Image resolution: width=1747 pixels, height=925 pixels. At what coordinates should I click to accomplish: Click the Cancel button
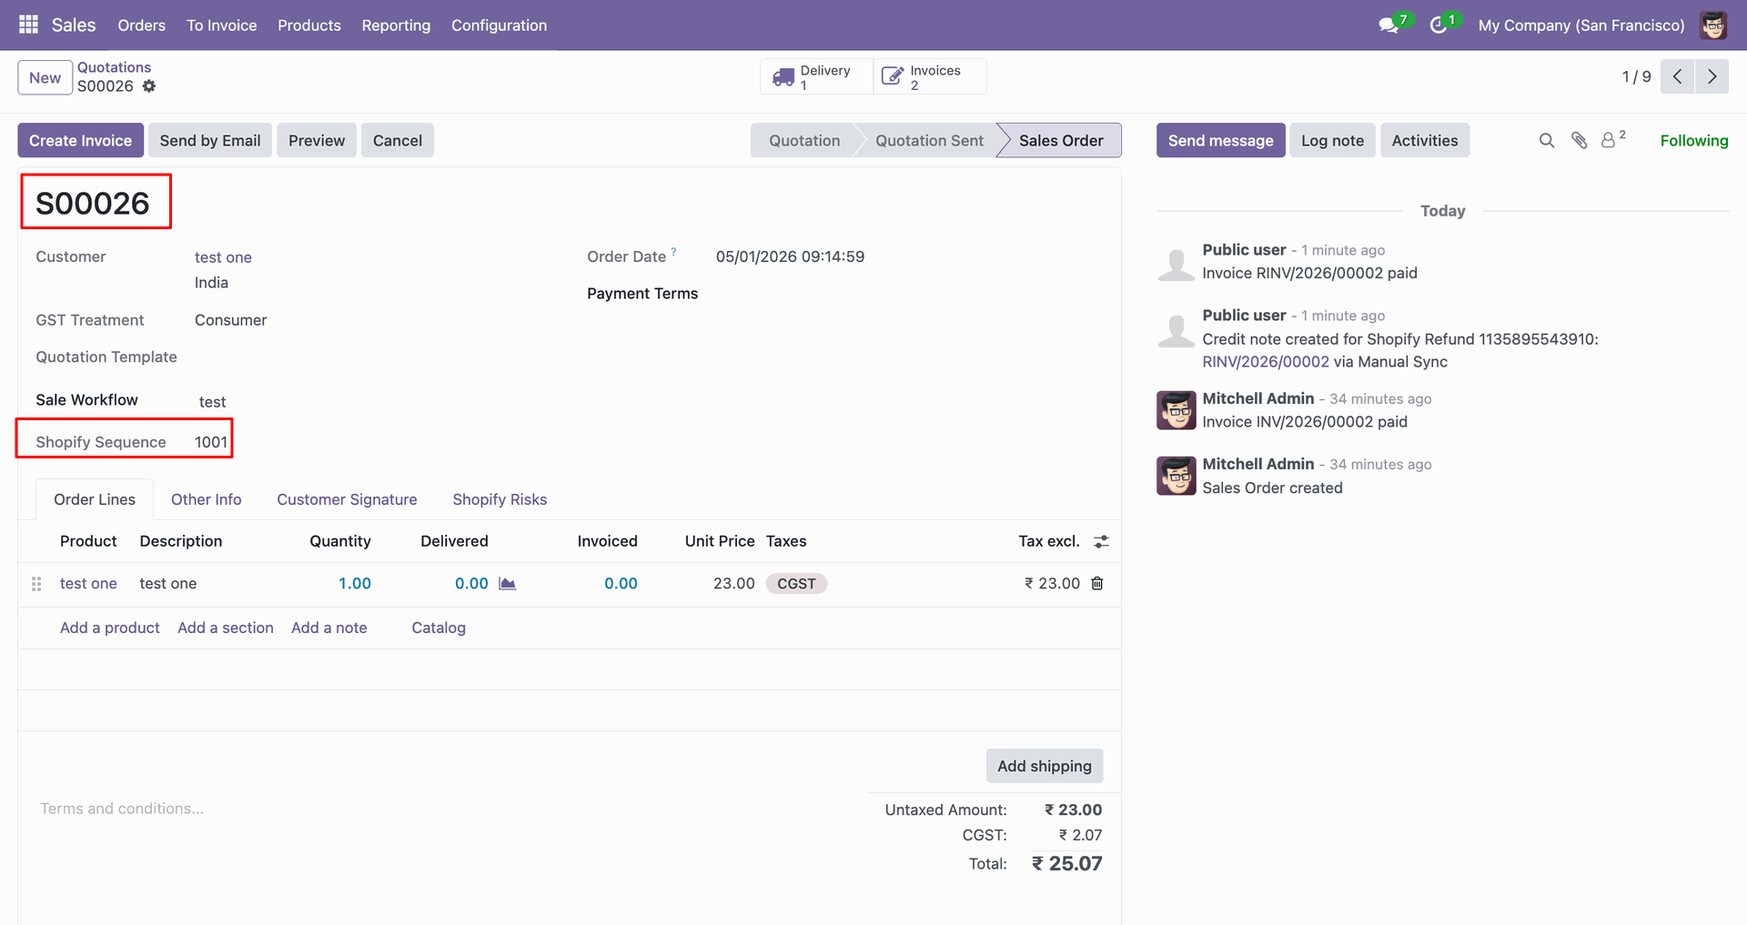pyautogui.click(x=398, y=140)
